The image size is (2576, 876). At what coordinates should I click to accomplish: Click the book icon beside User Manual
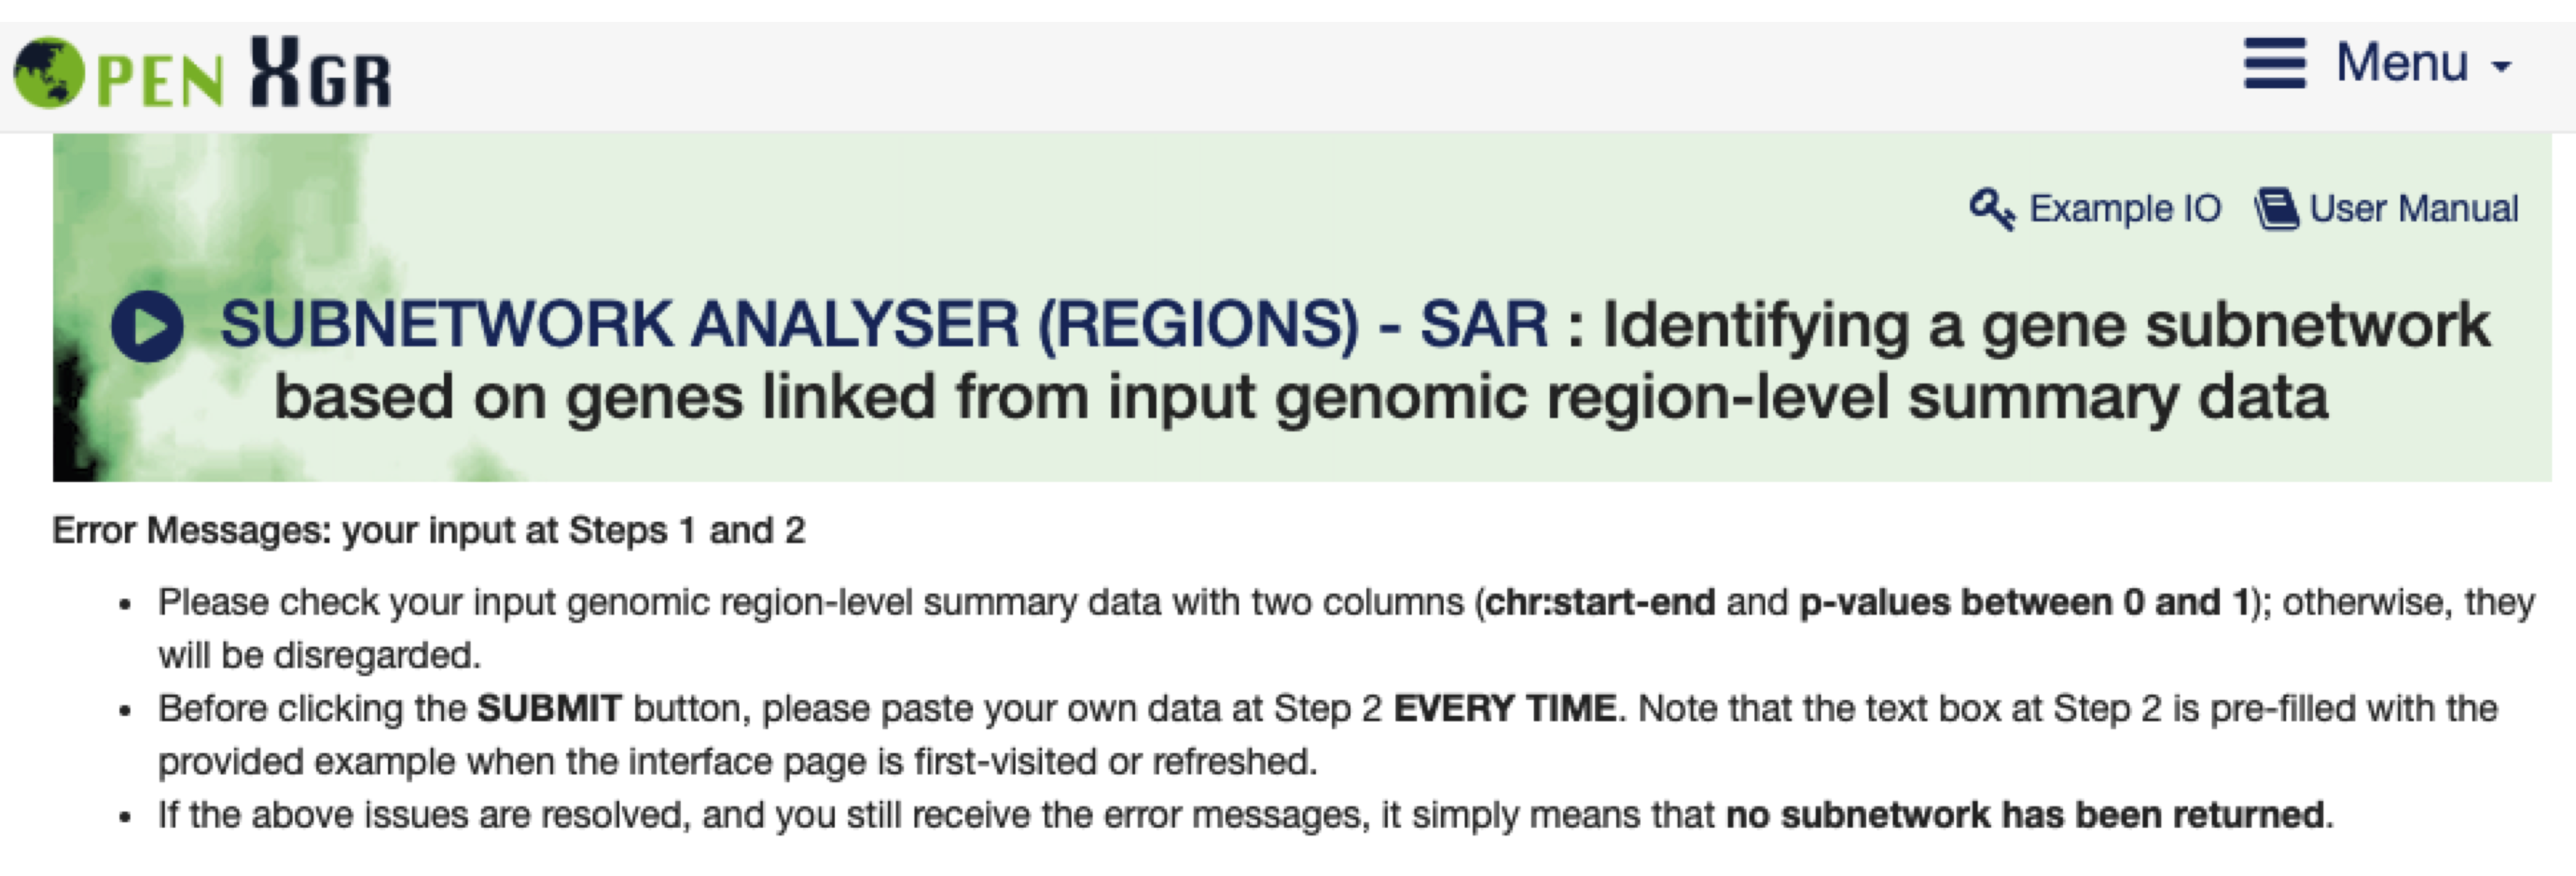pos(2277,210)
